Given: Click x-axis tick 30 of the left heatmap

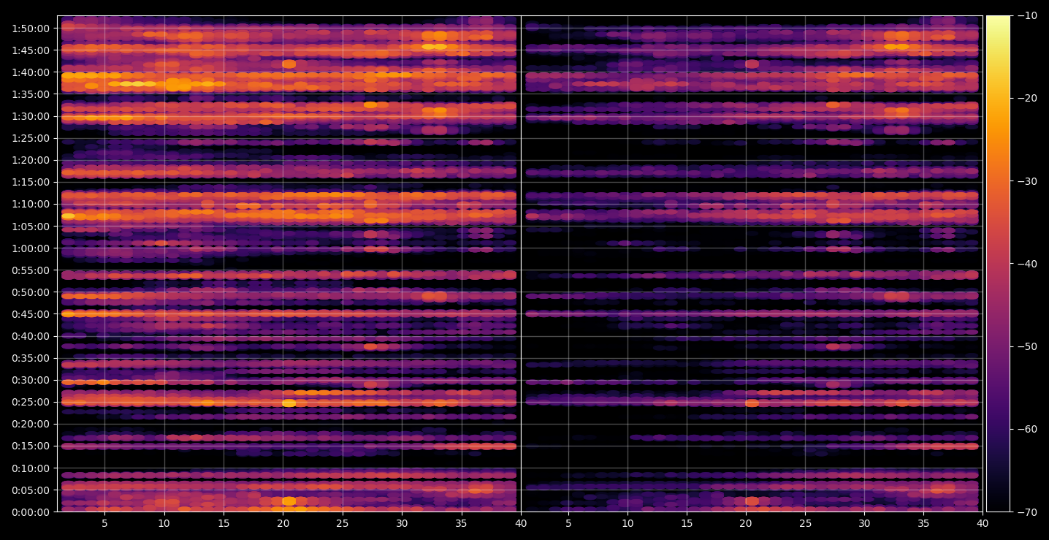Looking at the screenshot, I should point(402,523).
